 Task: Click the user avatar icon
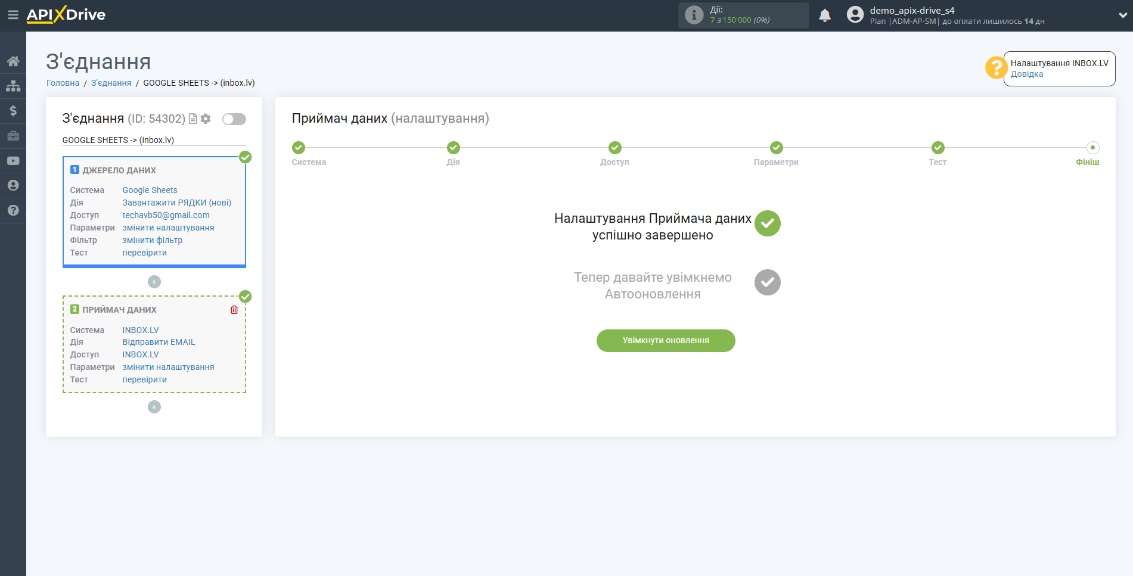pyautogui.click(x=855, y=15)
